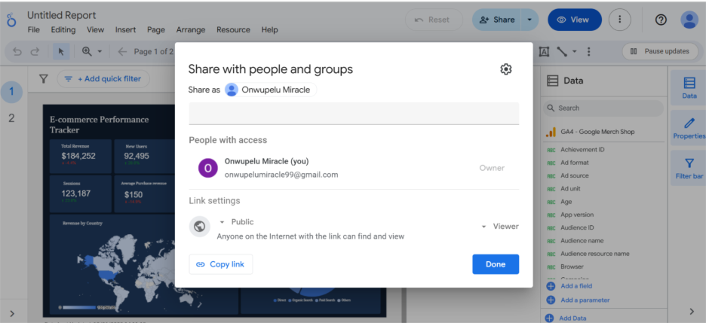706x323 pixels.
Task: Click the three-dot more options button
Action: [x=619, y=20]
